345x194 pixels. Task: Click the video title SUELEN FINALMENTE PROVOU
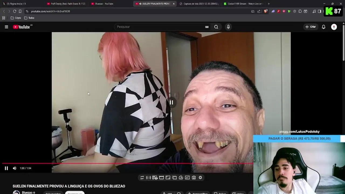(x=69, y=186)
